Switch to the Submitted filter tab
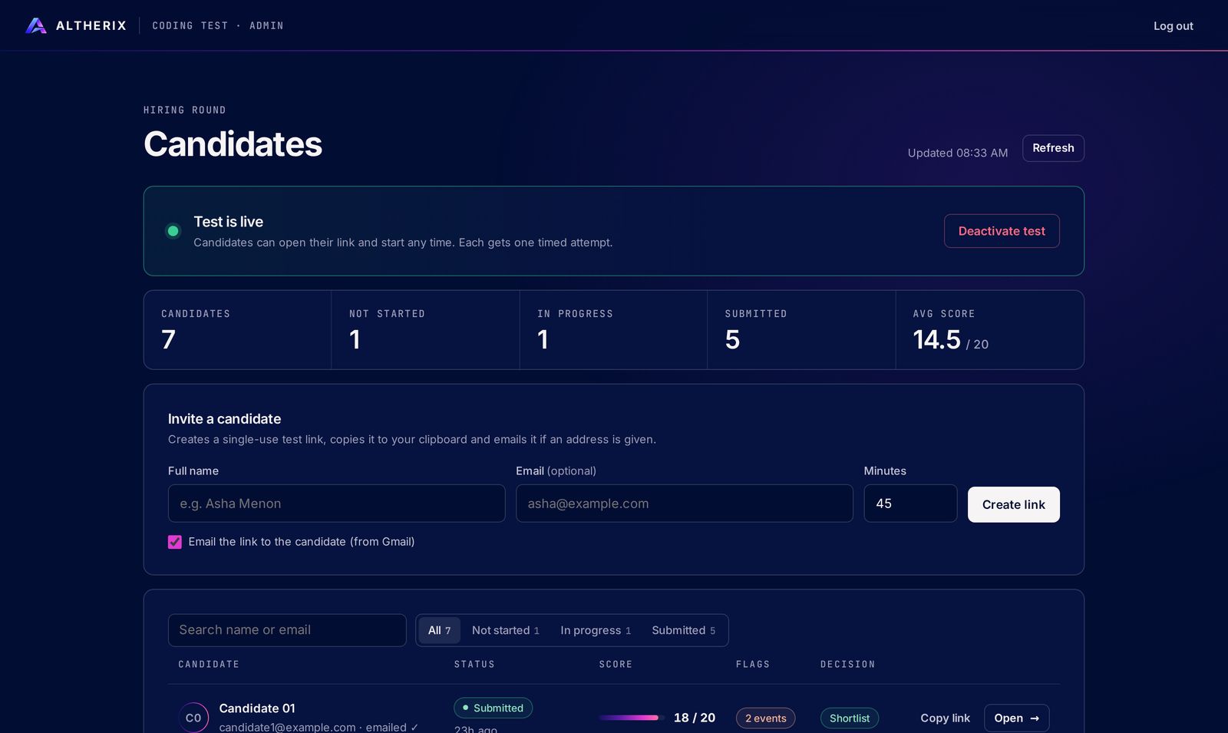Image resolution: width=1228 pixels, height=733 pixels. tap(683, 630)
